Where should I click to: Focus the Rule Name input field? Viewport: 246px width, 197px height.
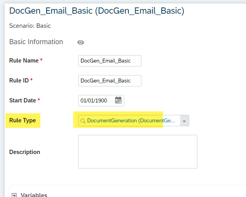point(110,61)
